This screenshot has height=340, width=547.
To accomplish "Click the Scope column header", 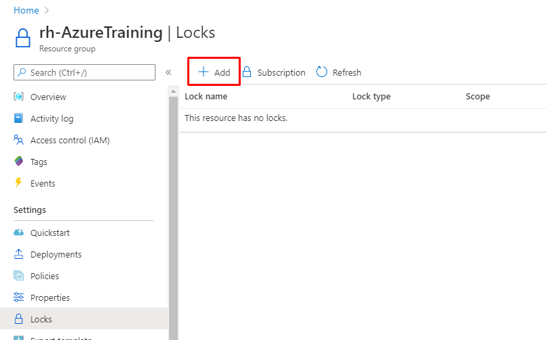I will point(477,97).
